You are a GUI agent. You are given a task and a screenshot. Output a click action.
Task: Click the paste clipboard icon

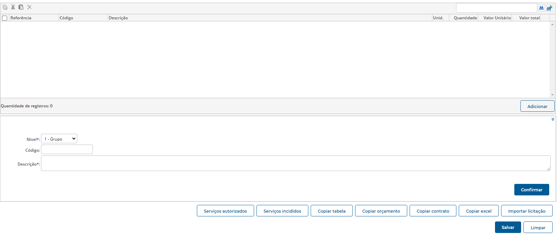coord(21,7)
